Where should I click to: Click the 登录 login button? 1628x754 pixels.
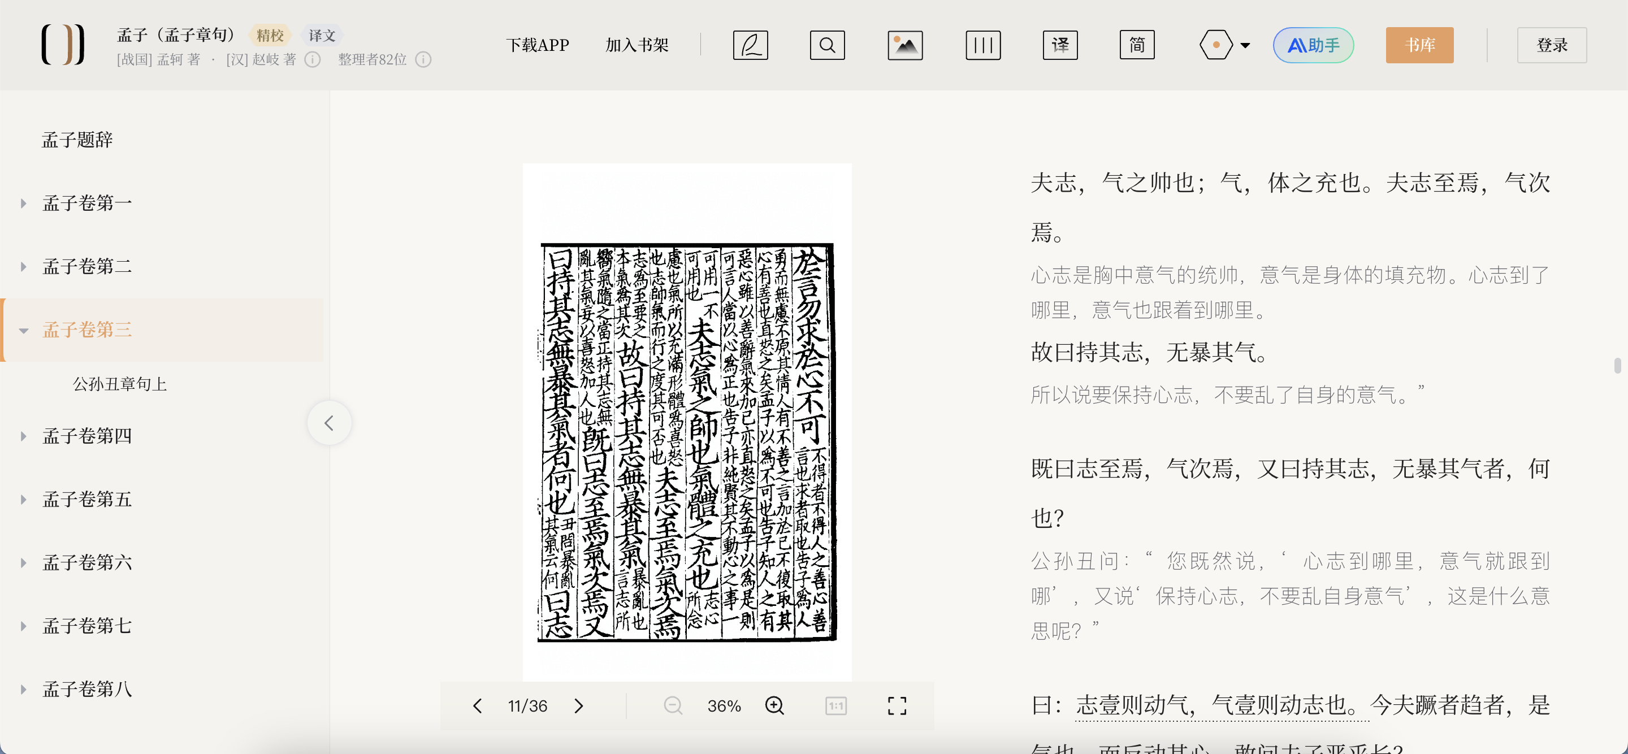coord(1551,45)
